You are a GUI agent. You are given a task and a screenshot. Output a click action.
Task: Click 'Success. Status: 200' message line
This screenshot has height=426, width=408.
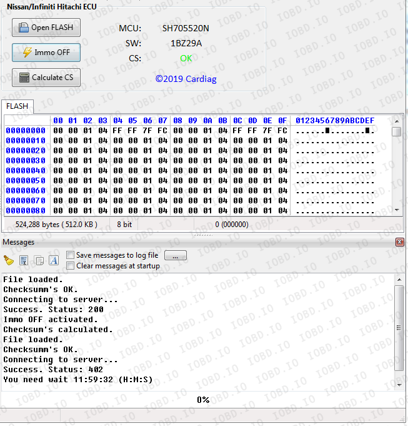[x=53, y=310]
